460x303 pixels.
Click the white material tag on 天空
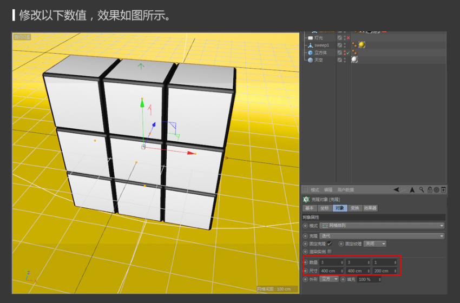point(354,60)
